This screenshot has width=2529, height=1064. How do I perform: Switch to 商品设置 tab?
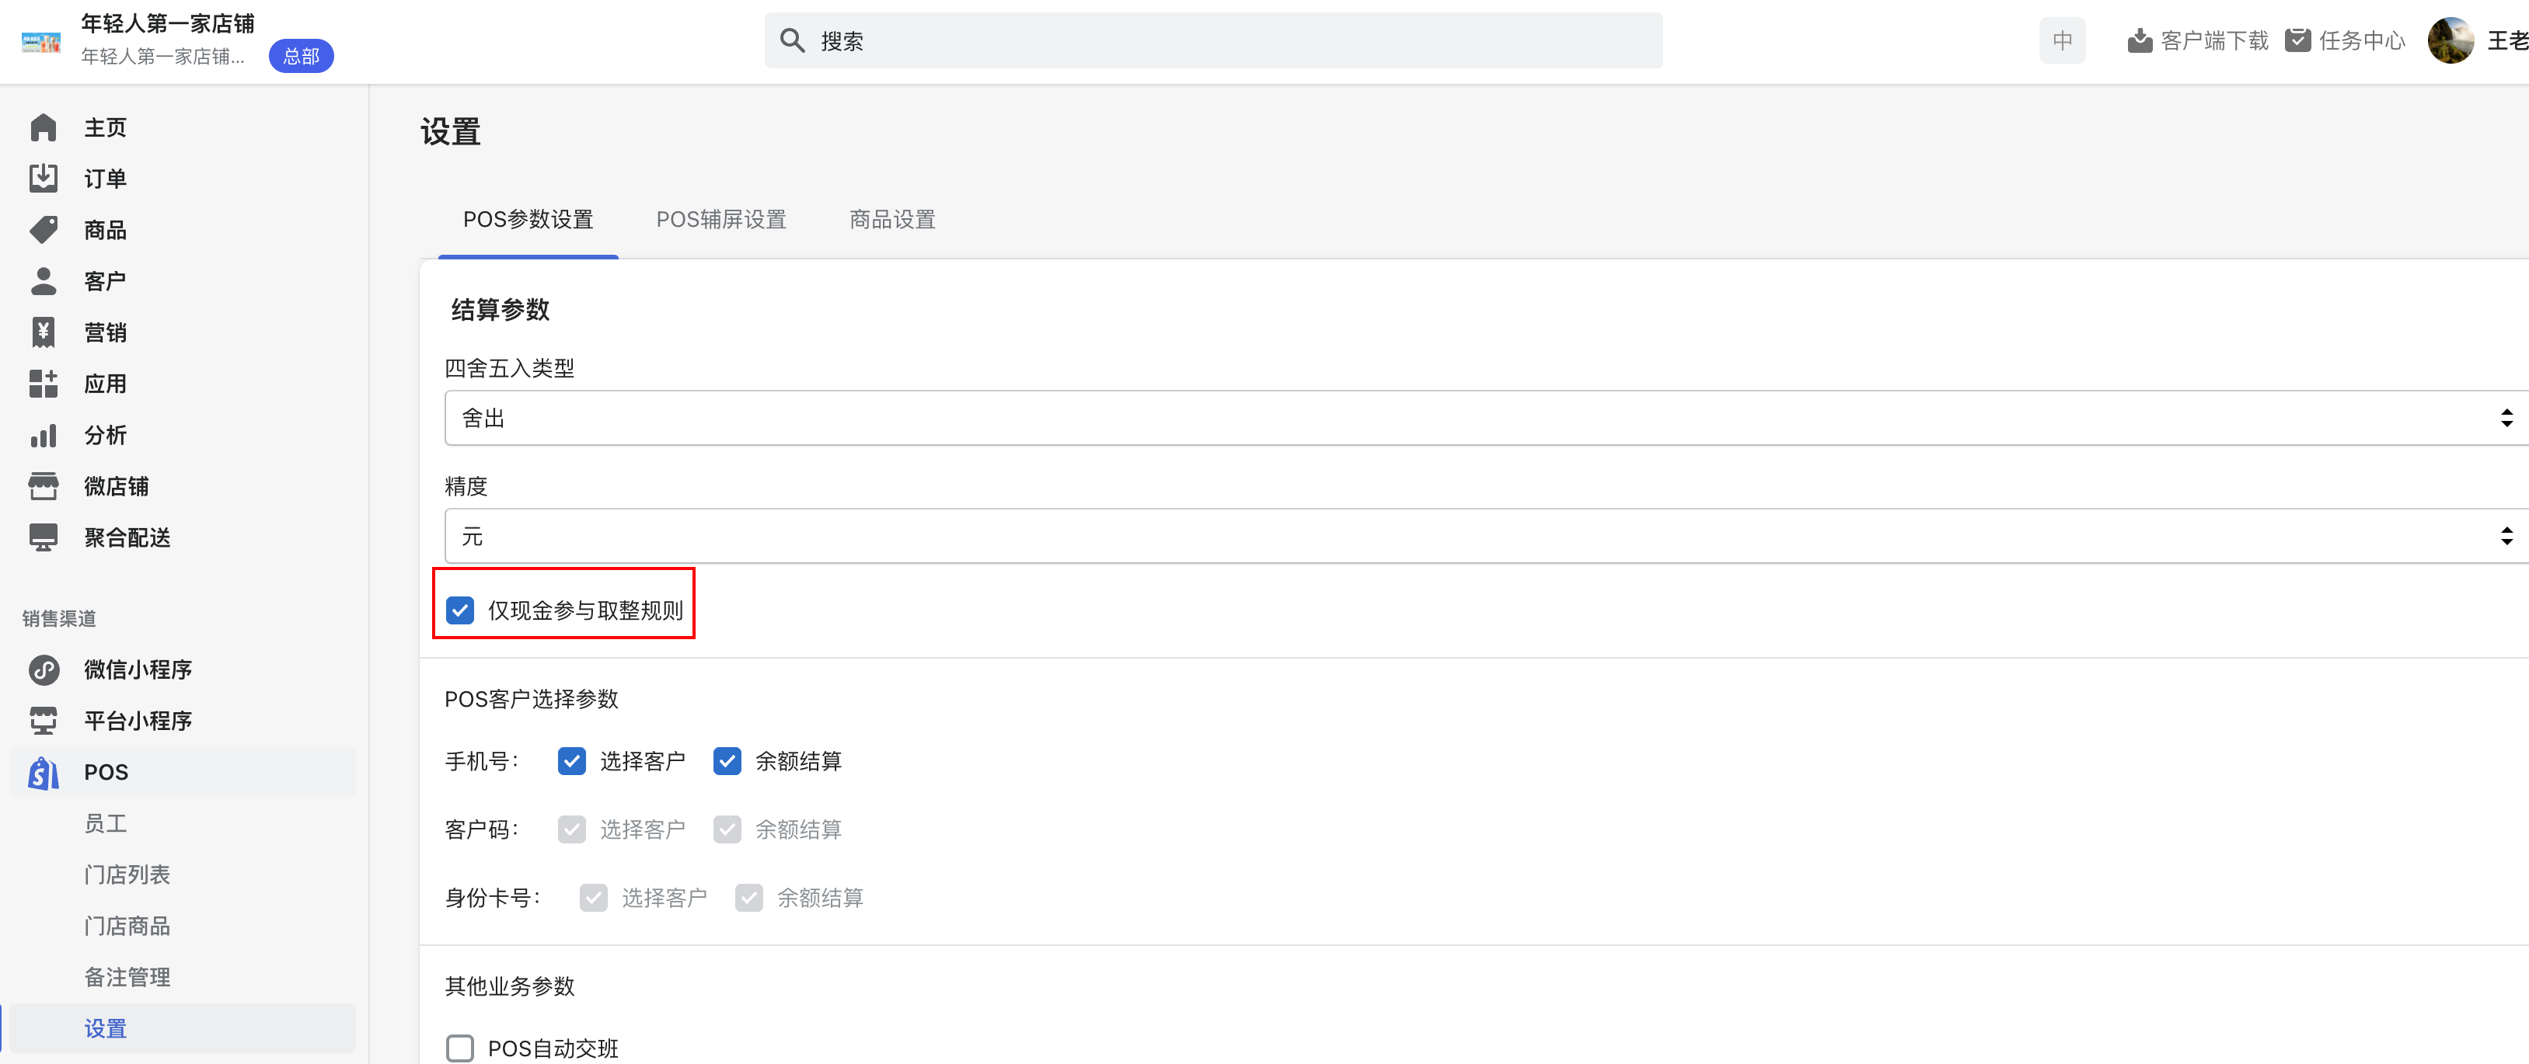tap(892, 220)
